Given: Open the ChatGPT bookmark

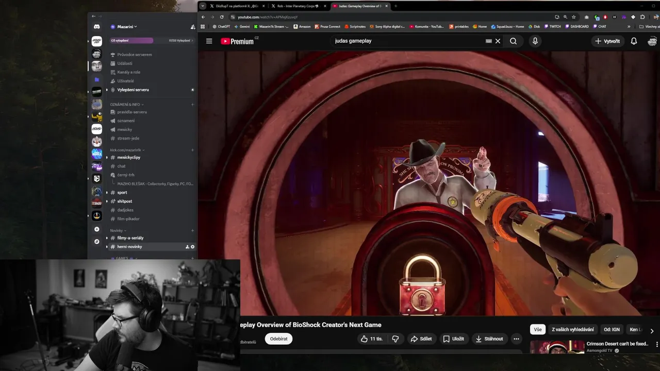Looking at the screenshot, I should pos(221,26).
